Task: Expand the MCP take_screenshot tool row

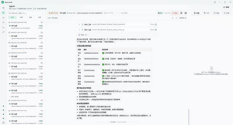Action: (118, 24)
